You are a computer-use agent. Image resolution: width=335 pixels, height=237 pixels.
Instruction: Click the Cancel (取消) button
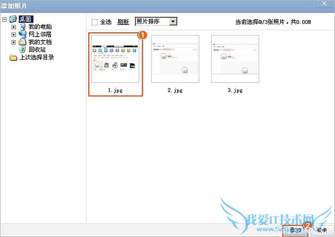click(x=322, y=230)
